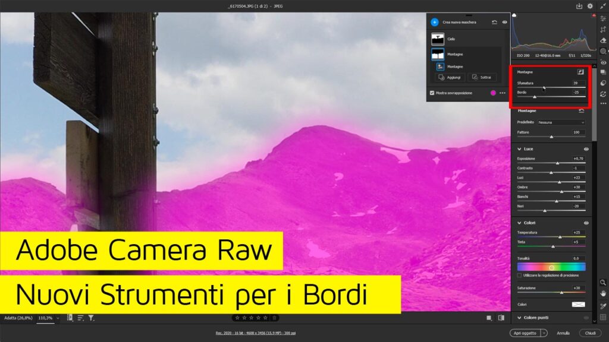Screen dimensions: 609x342
Task: Collapse the Luce section chevron
Action: pos(519,149)
